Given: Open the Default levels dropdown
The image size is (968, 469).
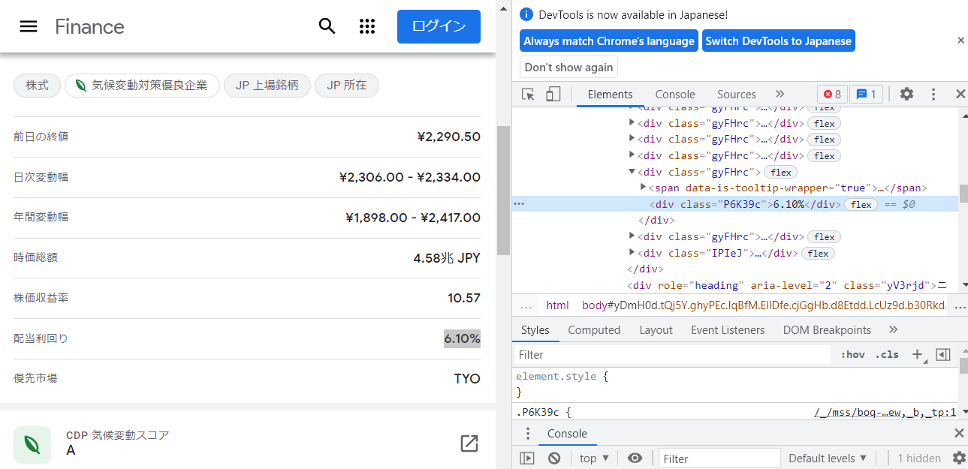Looking at the screenshot, I should [x=828, y=458].
